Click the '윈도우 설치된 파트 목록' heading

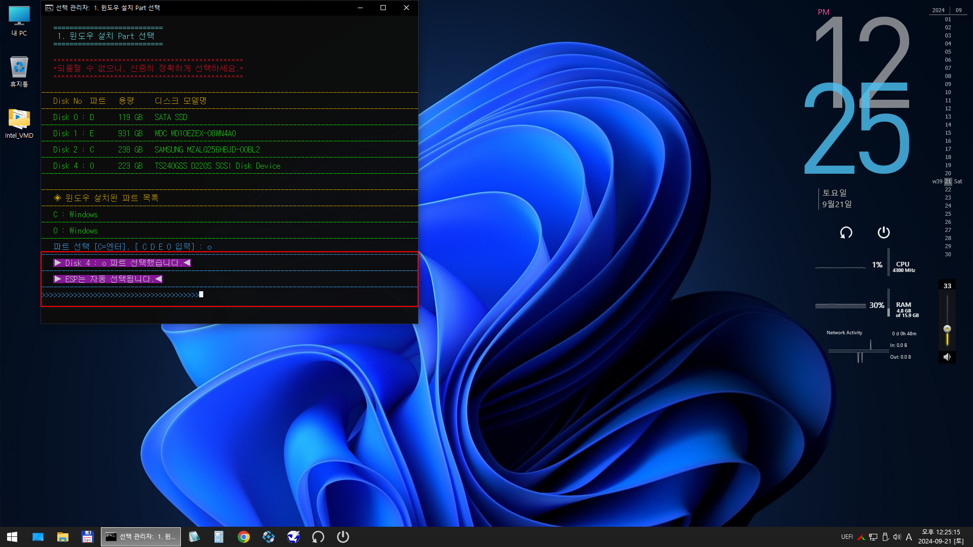tap(106, 198)
